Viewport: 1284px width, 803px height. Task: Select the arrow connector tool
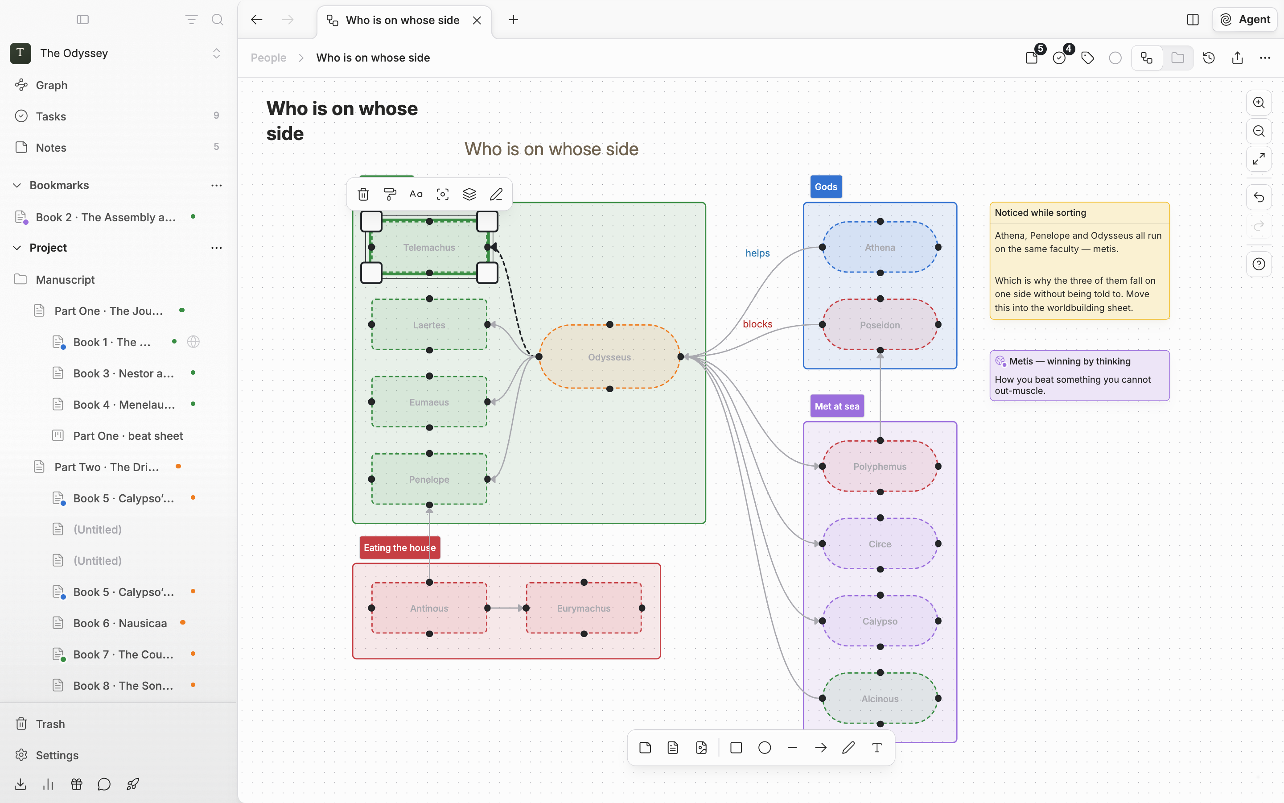coord(821,748)
